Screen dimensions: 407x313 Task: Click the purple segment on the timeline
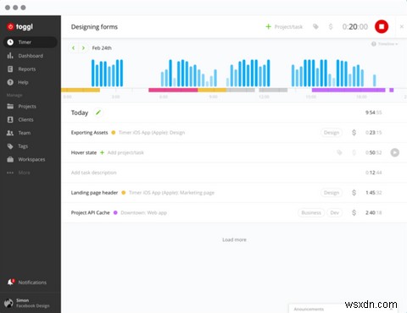click(x=348, y=90)
